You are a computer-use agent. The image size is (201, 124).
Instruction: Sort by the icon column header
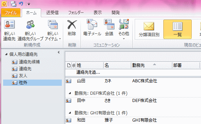[x=69, y=65]
